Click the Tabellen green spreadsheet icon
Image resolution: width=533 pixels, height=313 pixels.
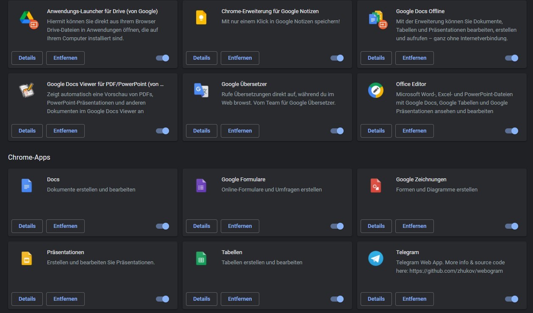pyautogui.click(x=201, y=258)
